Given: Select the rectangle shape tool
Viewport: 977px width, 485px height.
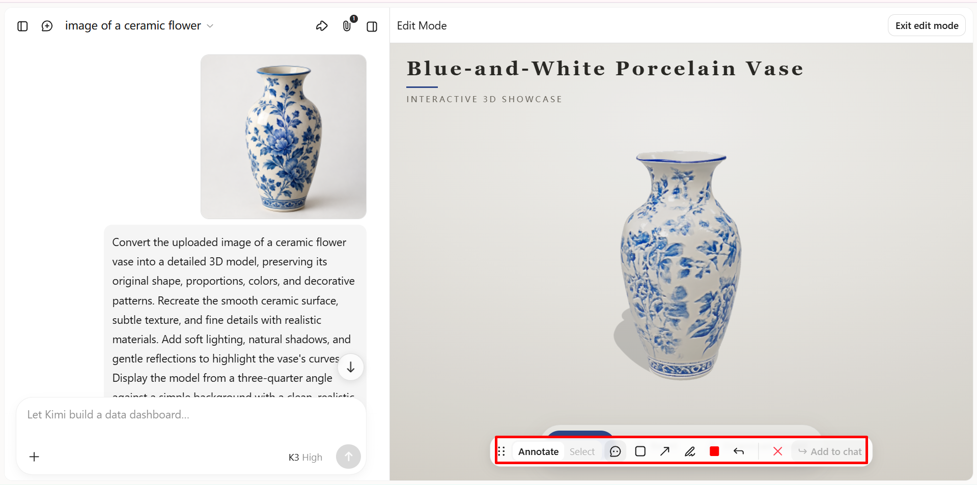Looking at the screenshot, I should pos(640,451).
